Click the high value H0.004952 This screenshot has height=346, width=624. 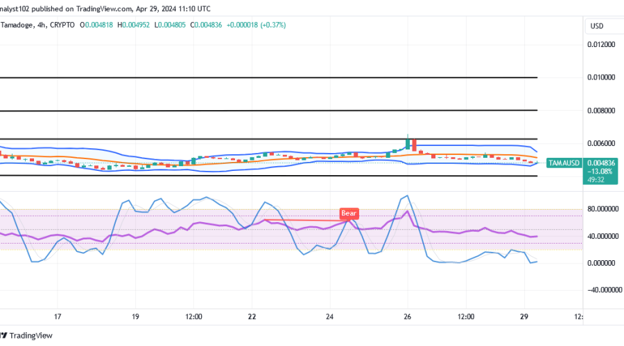133,25
